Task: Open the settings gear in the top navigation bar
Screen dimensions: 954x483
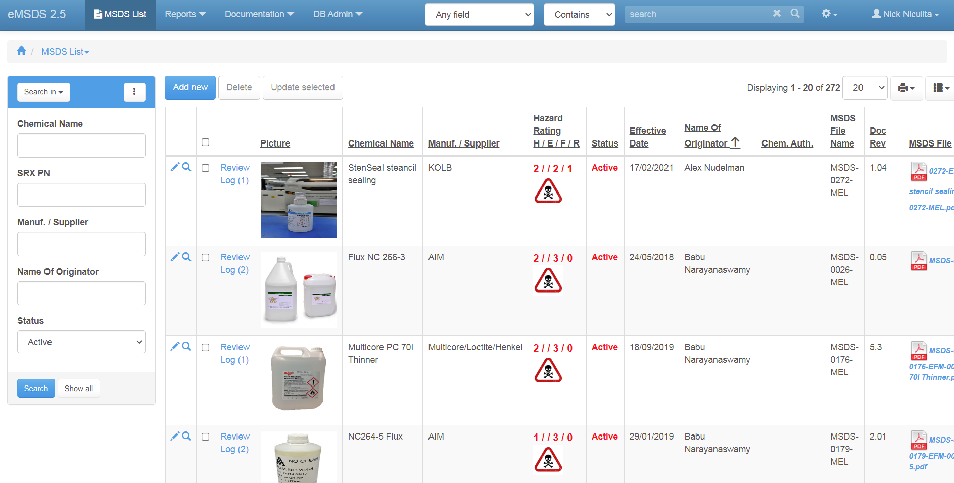Action: 827,14
